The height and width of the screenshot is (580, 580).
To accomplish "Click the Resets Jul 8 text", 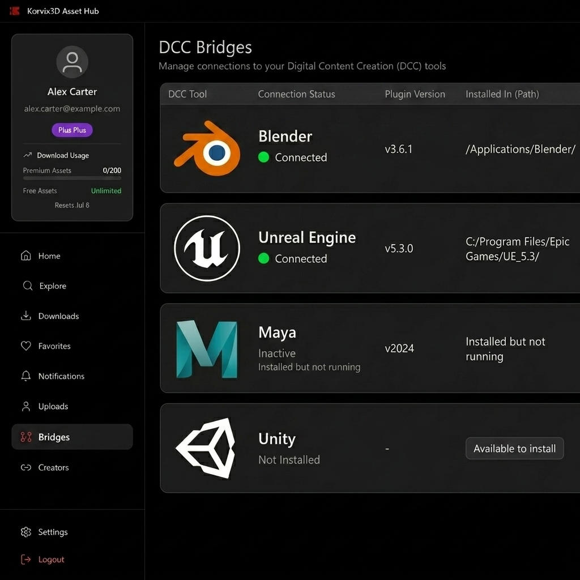I will pyautogui.click(x=72, y=205).
